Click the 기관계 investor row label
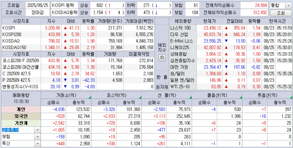Image resolution: width=293 pixels, height=148 pixels. pos(21,123)
